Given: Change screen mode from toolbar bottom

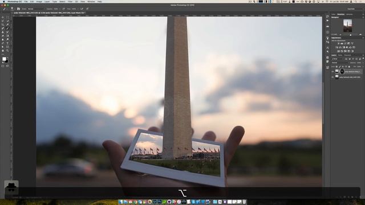Looking at the screenshot, I should pyautogui.click(x=7, y=66).
